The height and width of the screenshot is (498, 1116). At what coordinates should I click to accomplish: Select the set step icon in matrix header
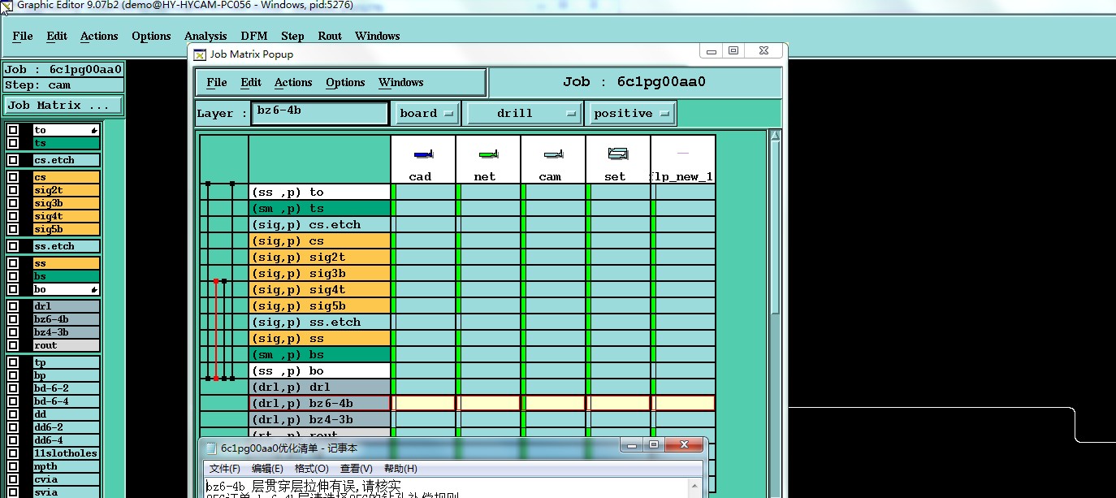(617, 154)
